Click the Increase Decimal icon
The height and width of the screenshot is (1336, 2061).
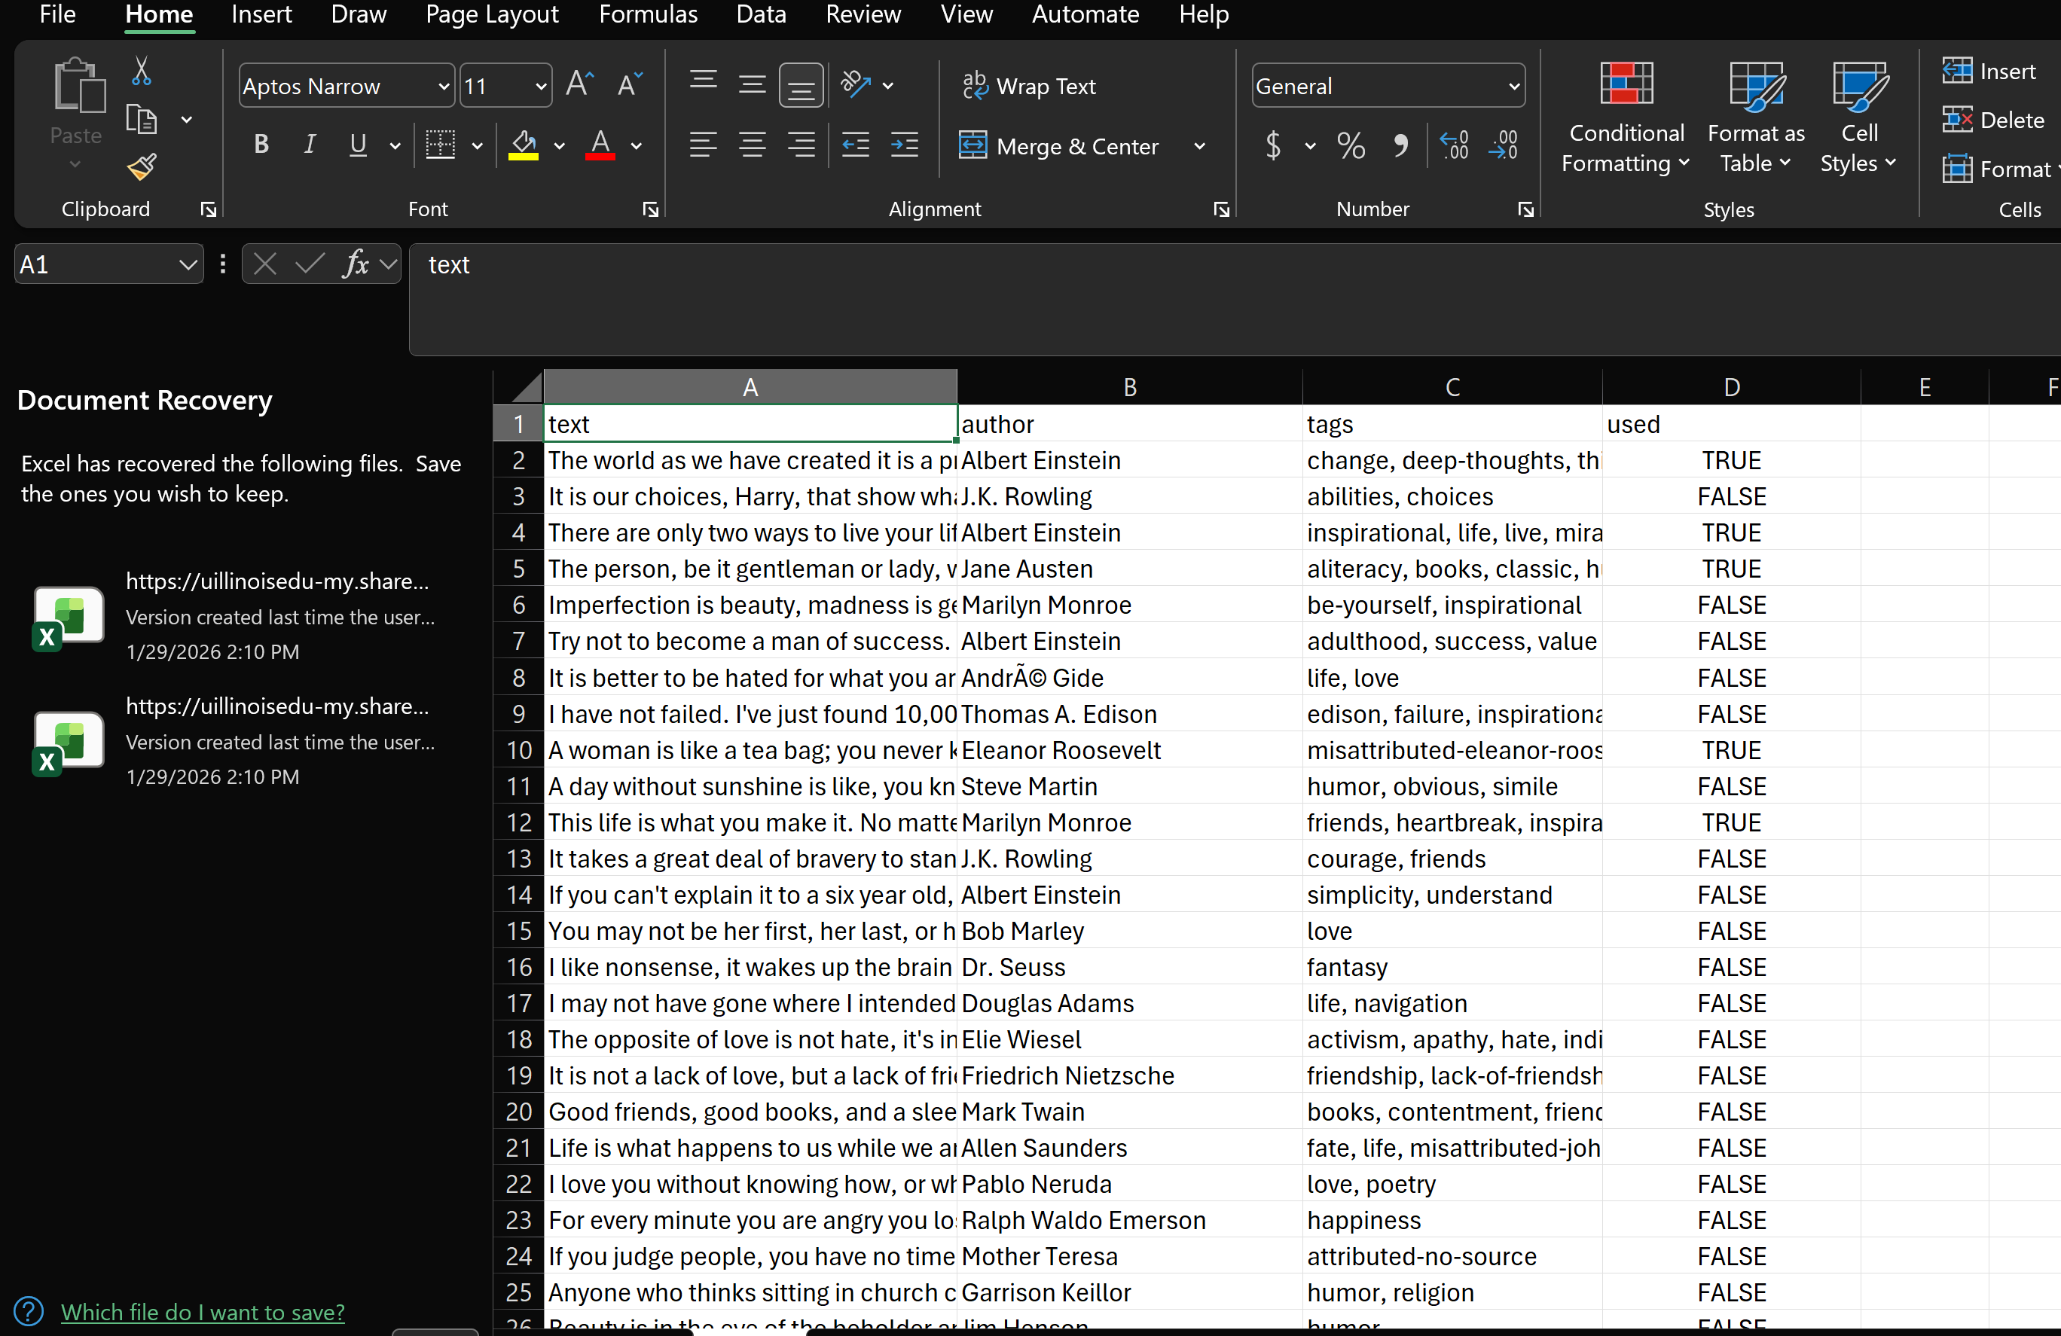1454,145
